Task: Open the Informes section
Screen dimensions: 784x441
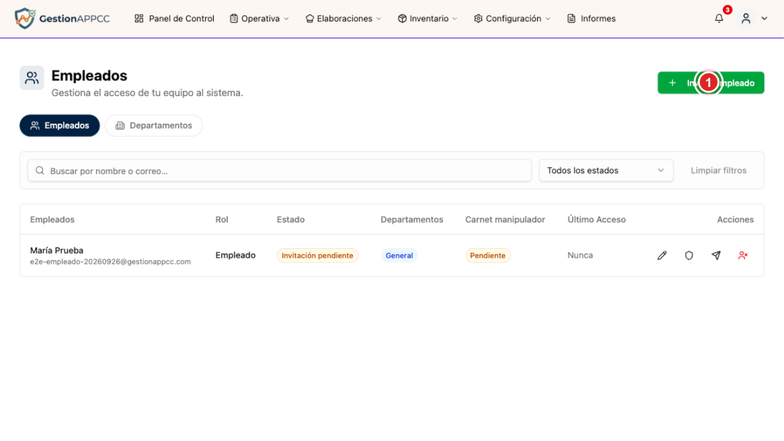Action: [592, 18]
